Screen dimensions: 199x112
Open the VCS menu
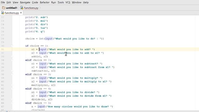click(68, 2)
